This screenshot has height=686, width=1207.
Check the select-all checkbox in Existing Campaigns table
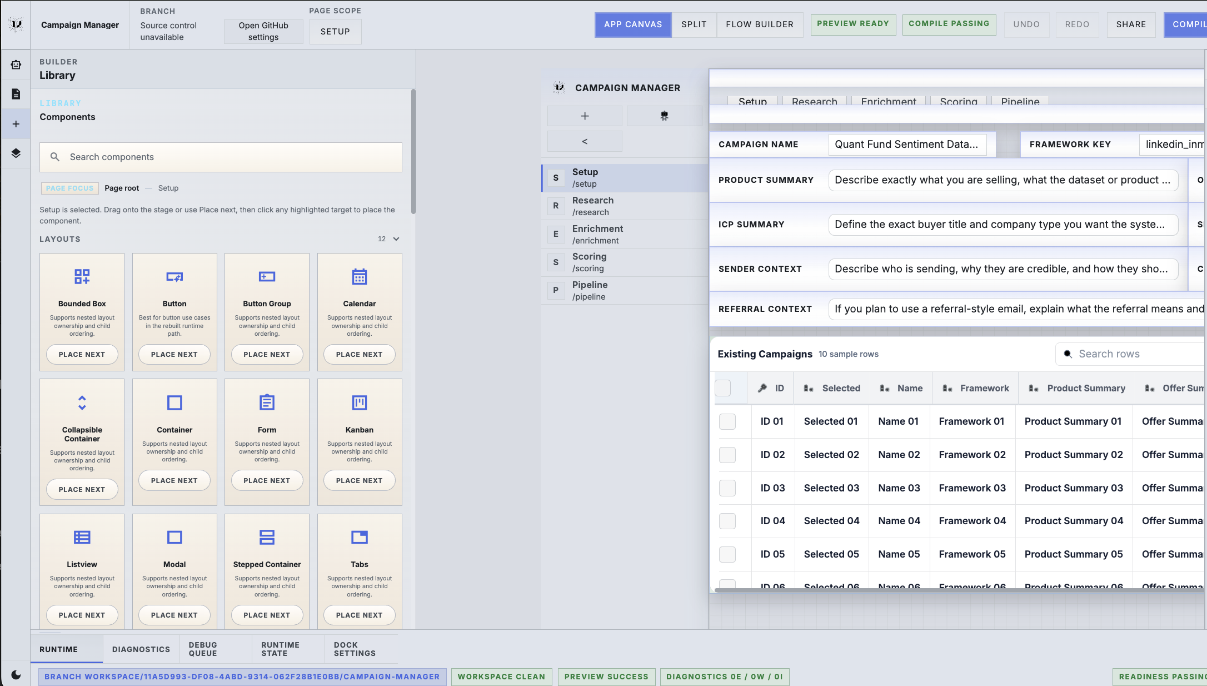click(x=722, y=388)
